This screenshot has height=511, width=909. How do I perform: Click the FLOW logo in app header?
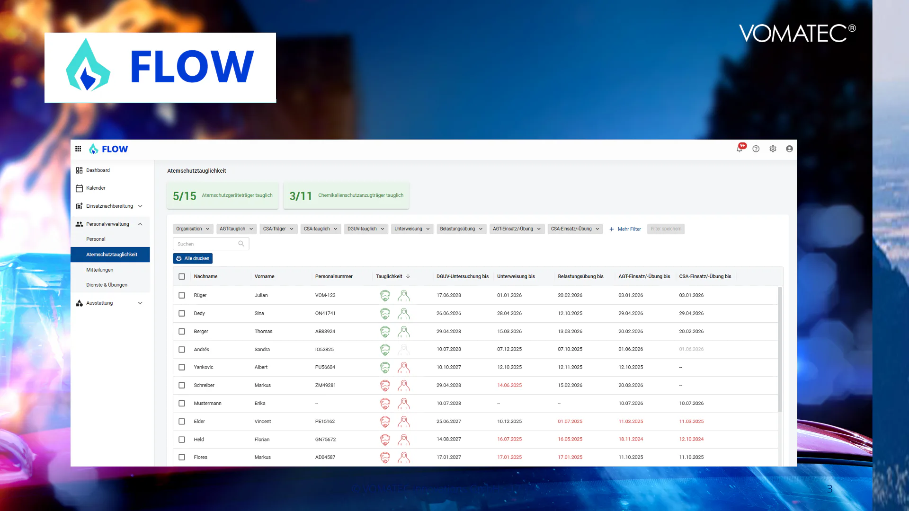pos(108,149)
